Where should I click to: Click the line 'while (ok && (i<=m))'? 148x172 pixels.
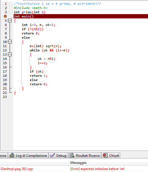49,50
